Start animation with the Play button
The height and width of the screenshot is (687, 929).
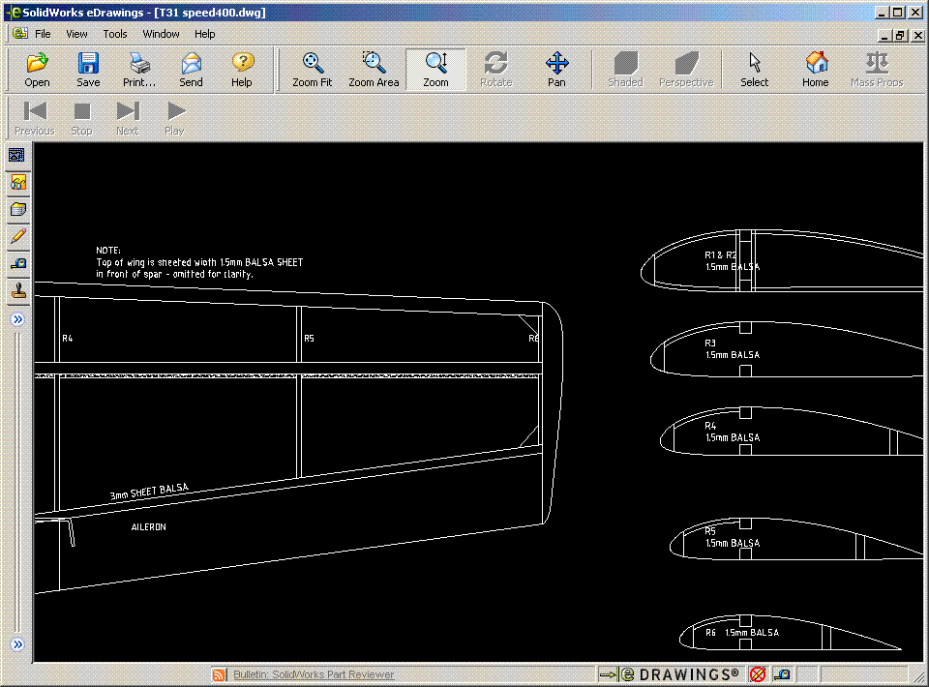coord(174,118)
